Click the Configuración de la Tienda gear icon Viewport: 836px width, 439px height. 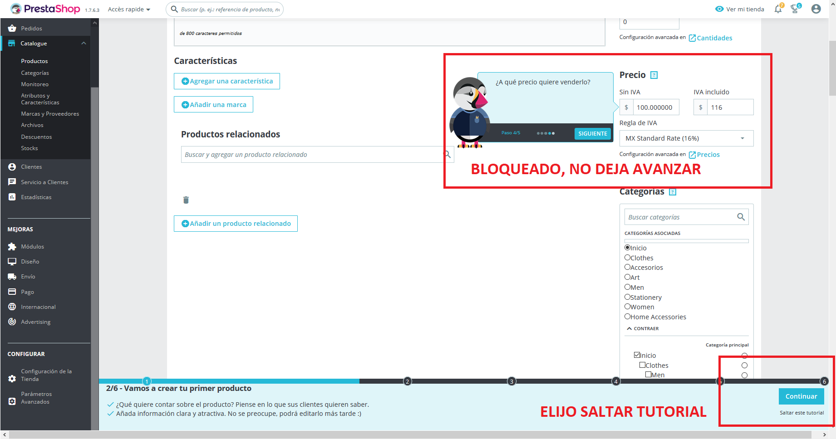[x=12, y=379]
